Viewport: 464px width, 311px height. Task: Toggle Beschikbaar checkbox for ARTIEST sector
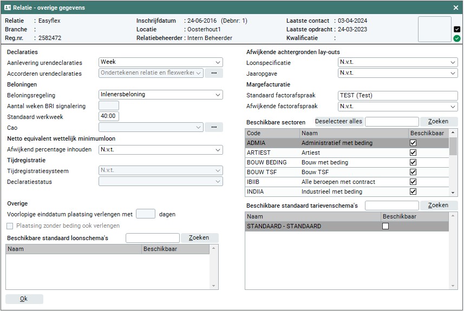[413, 153]
